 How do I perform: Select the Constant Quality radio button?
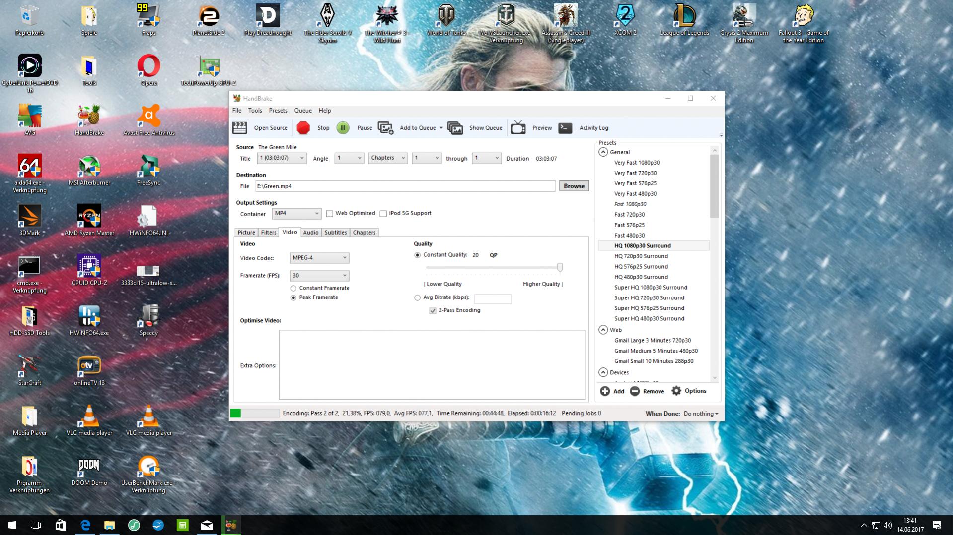click(x=418, y=255)
